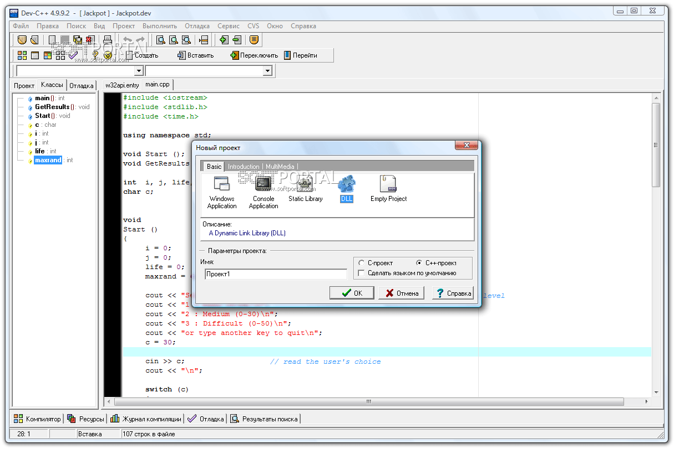Open the second method combo box dropdown
674x449 pixels.
click(267, 71)
